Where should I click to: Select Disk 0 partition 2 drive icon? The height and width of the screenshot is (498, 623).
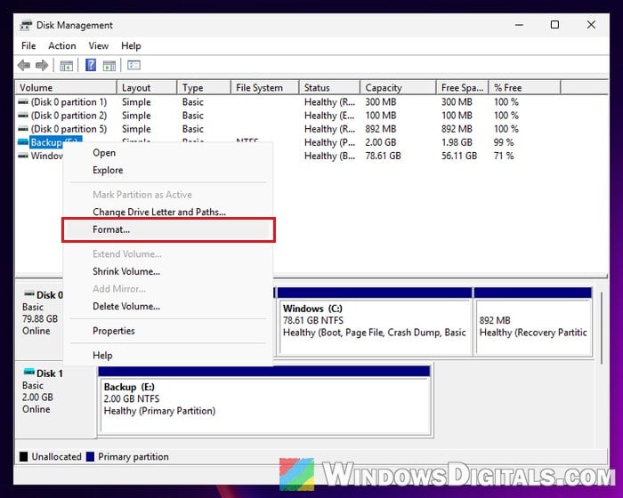point(23,116)
